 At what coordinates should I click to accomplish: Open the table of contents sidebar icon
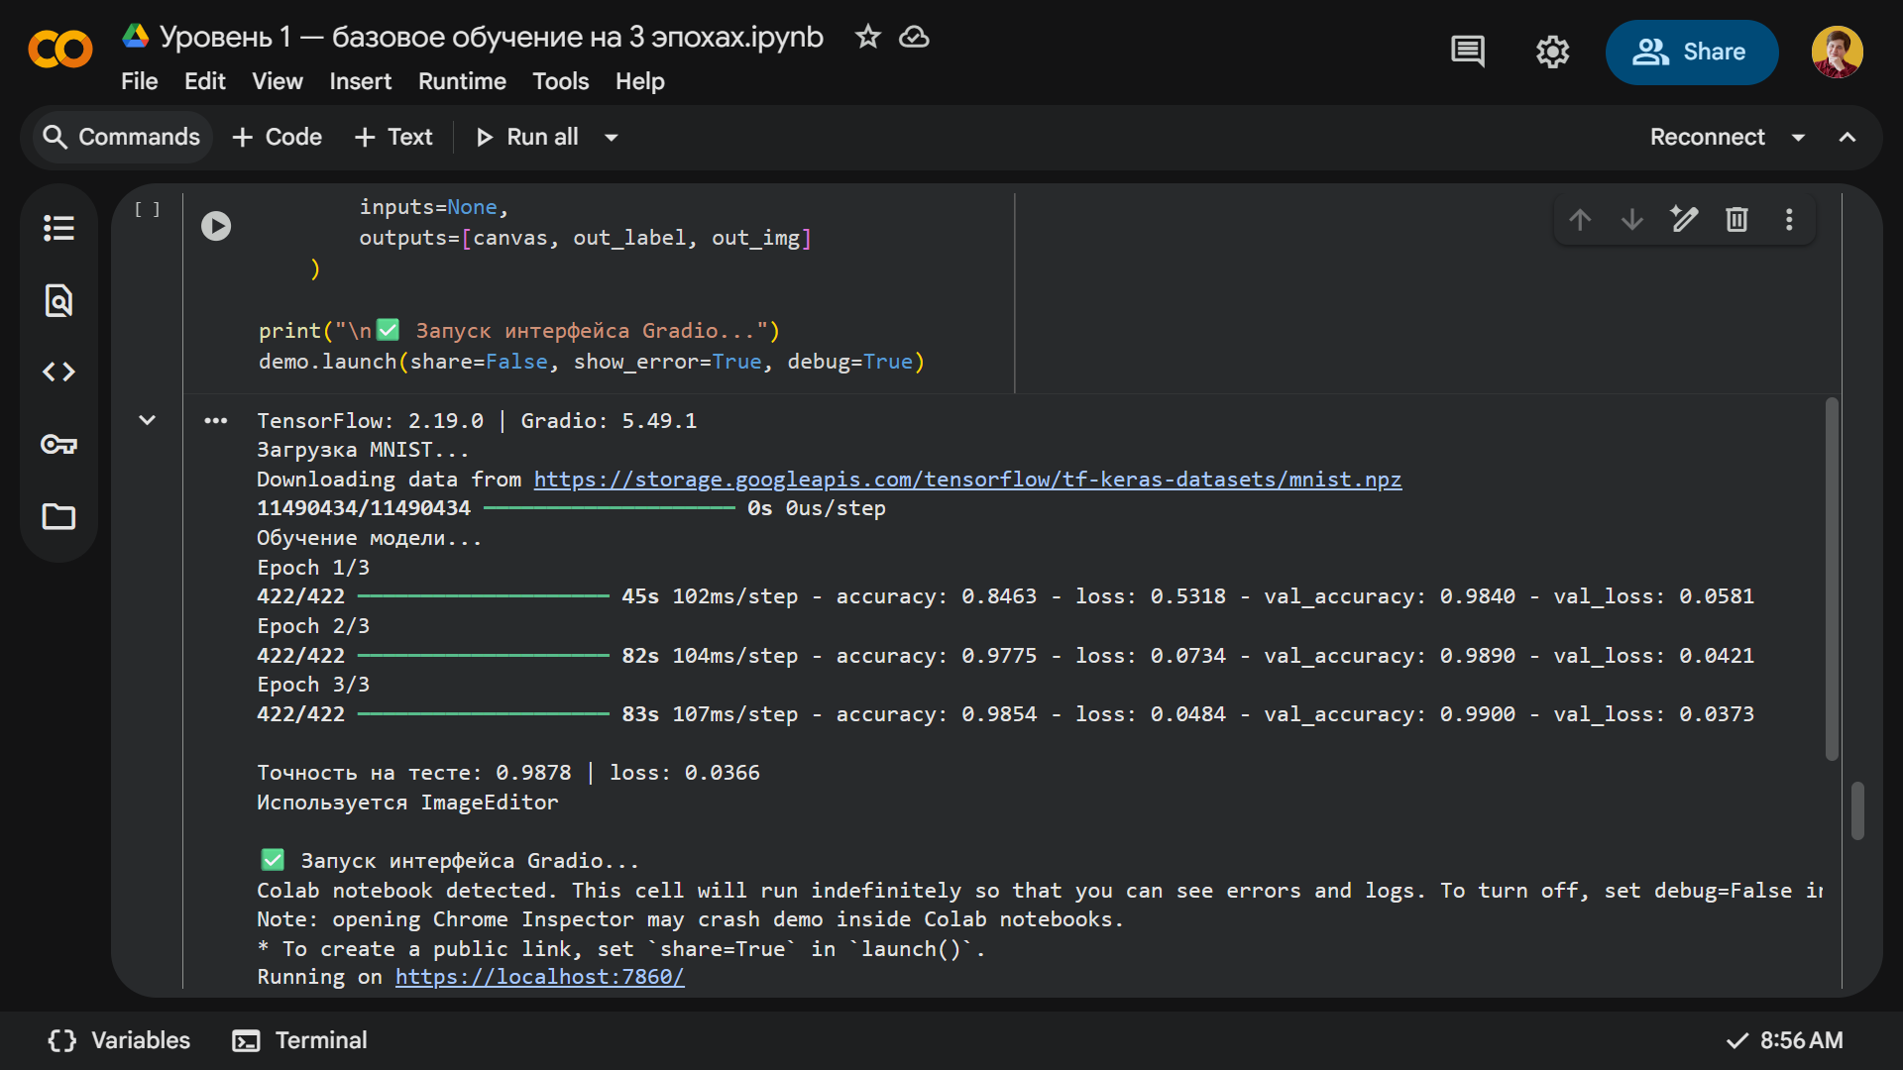pos(58,228)
